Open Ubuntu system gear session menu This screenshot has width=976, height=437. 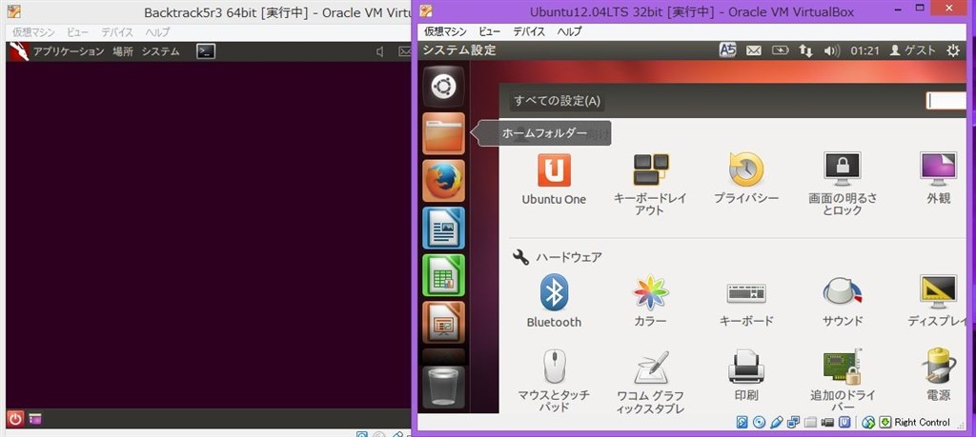(x=953, y=51)
